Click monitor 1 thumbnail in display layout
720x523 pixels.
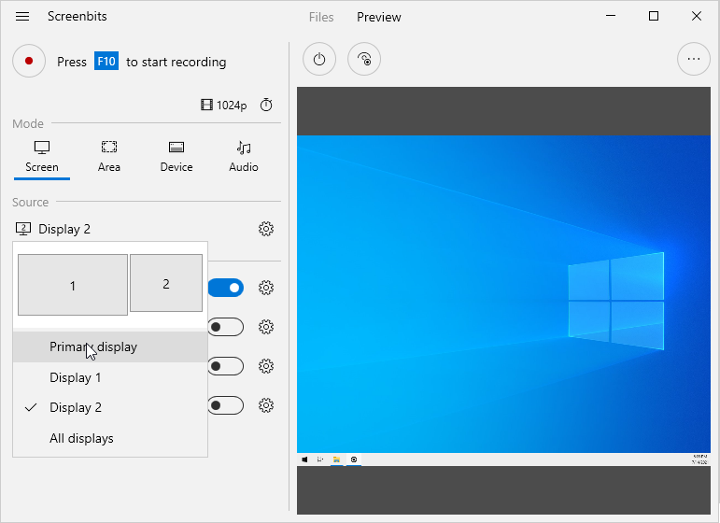(73, 285)
